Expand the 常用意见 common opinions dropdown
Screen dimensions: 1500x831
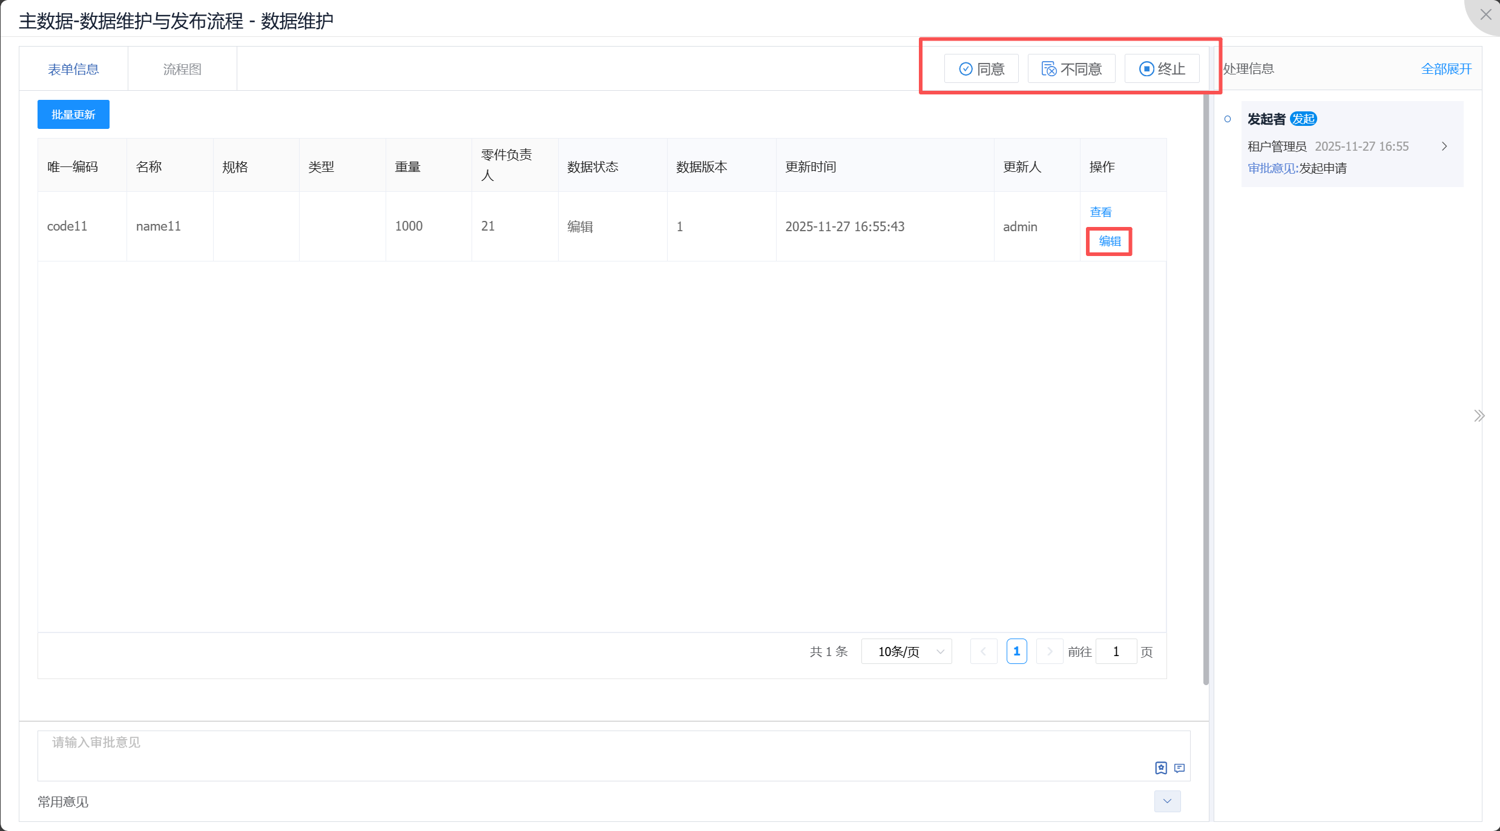(x=1167, y=801)
